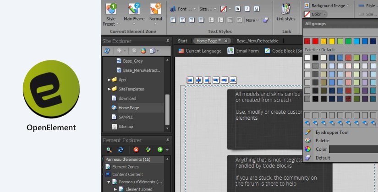Pick the yellow swatch in All groups
378x192 pixels.
(332, 41)
